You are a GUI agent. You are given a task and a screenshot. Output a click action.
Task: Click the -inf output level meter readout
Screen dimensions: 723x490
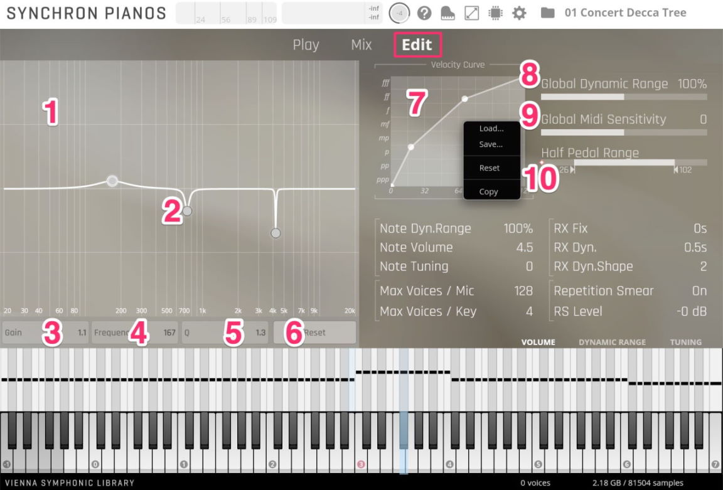click(373, 13)
